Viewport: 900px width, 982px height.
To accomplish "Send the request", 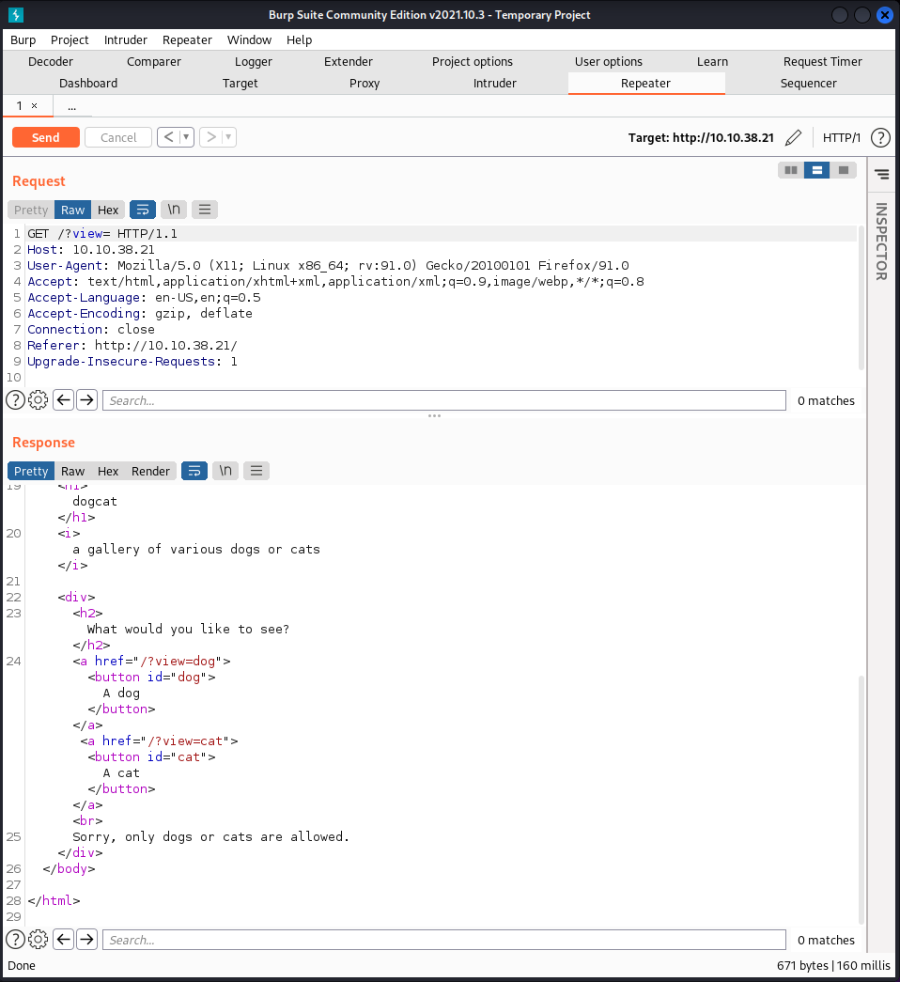I will tap(46, 137).
